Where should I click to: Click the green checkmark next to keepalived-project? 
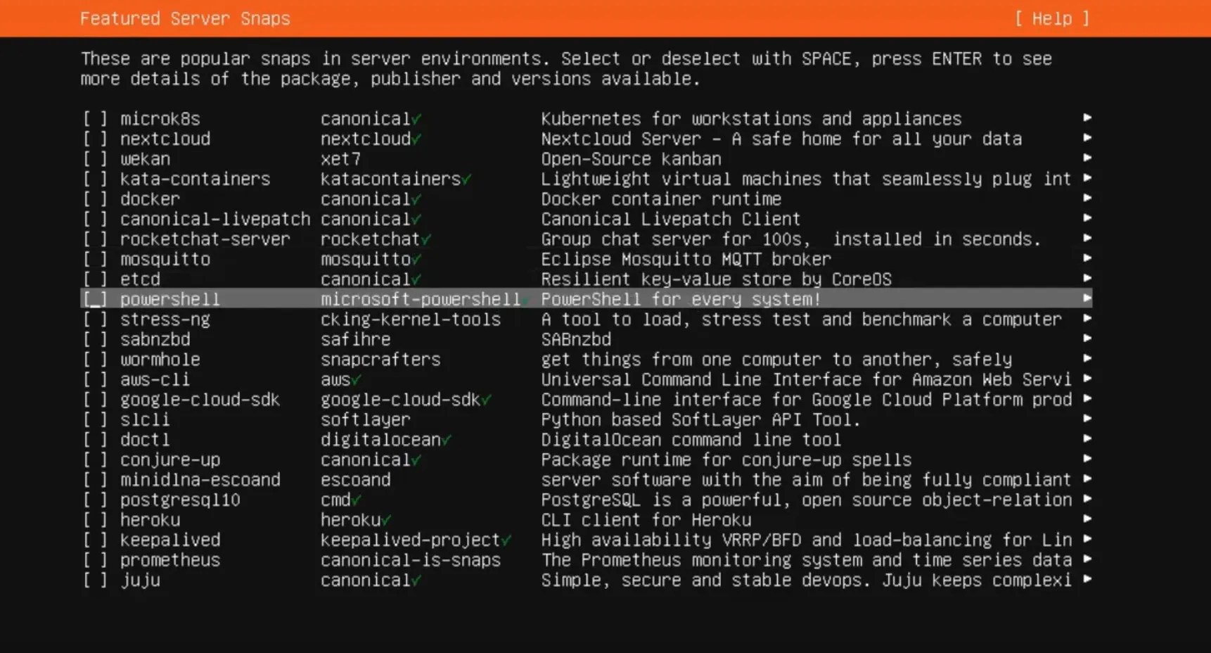tap(506, 540)
